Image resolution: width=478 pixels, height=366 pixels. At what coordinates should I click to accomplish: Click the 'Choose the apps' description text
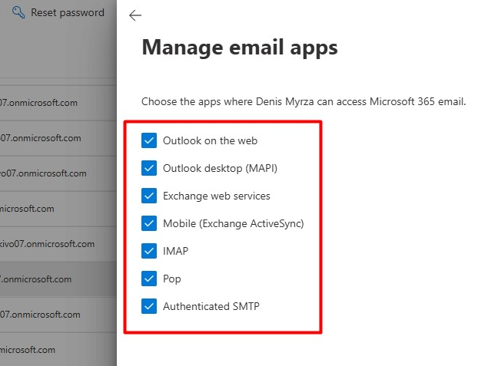[x=304, y=101]
